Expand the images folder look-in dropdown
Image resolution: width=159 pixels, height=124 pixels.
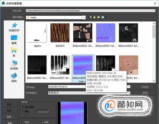84,18
